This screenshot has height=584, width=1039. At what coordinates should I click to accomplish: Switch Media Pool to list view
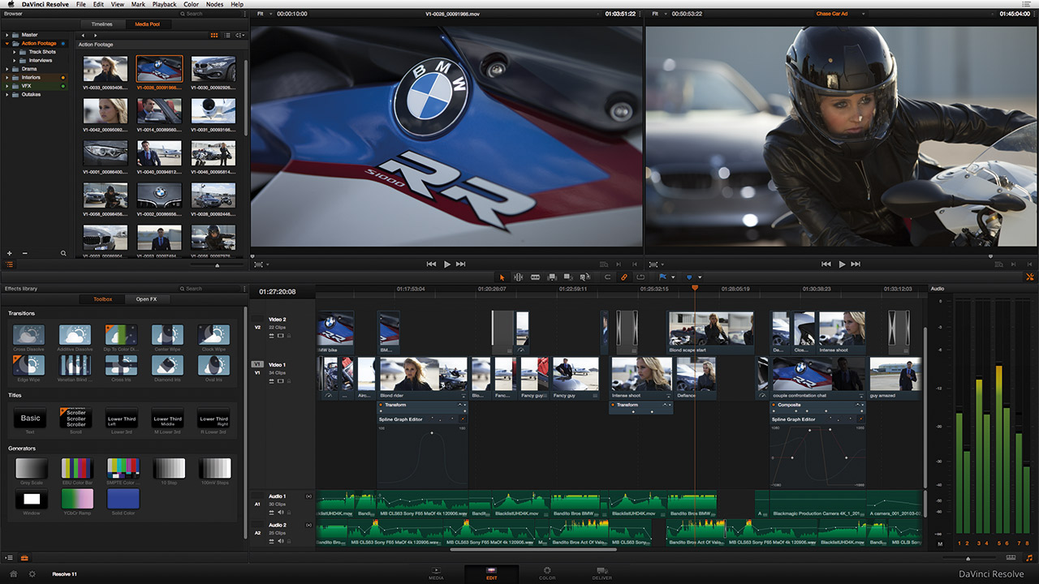[226, 36]
